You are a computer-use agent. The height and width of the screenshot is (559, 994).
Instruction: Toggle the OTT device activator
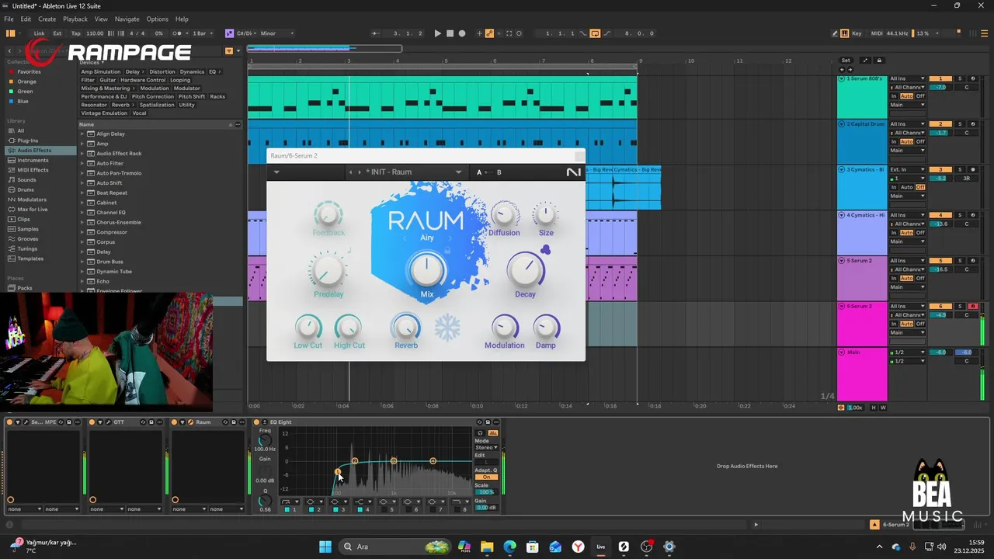point(92,422)
